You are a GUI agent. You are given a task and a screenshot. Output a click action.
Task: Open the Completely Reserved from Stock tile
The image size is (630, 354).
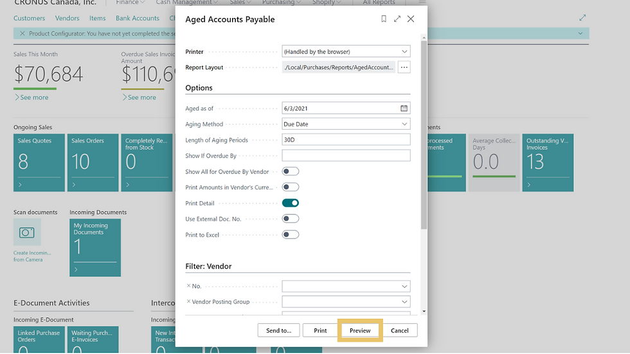click(x=147, y=162)
